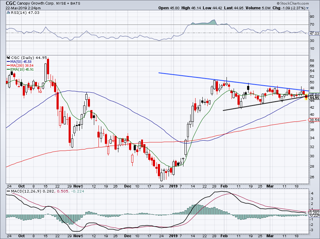This screenshot has height=239, width=320.
Task: Click the Feb date label under the price chart
Action: pos(224,186)
